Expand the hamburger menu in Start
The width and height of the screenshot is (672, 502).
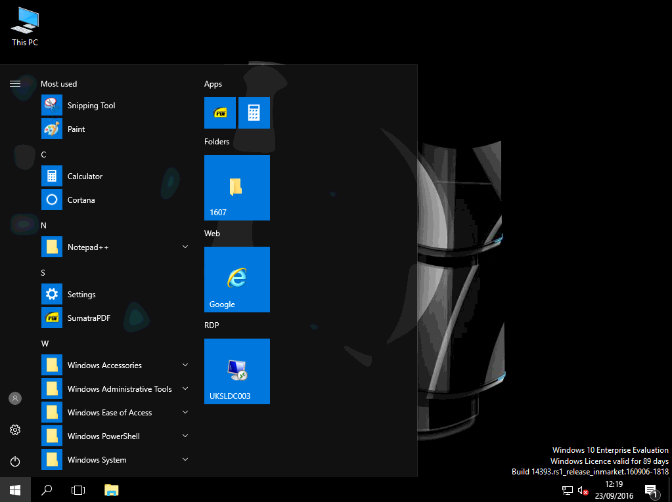coord(15,83)
